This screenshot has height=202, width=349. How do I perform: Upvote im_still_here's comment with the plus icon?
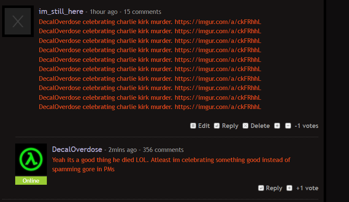[277, 126]
